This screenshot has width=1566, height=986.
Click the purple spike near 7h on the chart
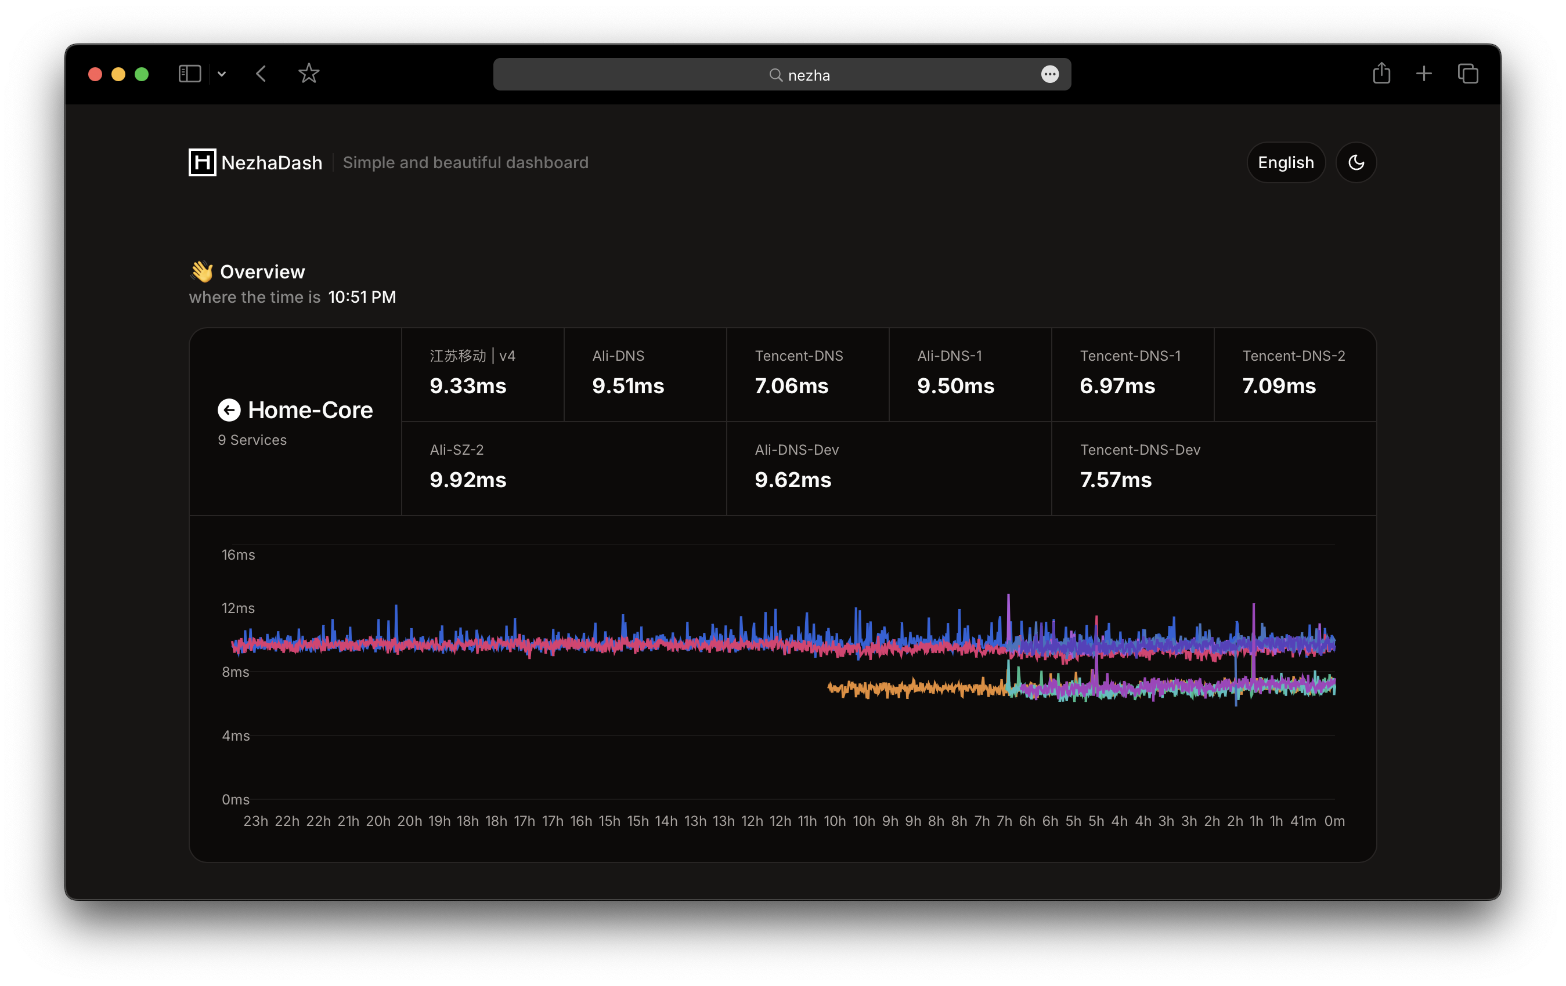[x=1009, y=608]
